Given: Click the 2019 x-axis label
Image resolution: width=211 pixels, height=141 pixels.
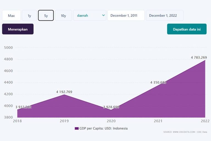Looking at the screenshot, I should [64, 121].
